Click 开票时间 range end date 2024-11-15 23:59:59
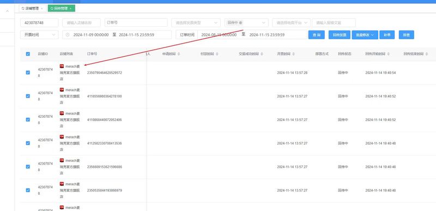The width and height of the screenshot is (436, 211). tap(137, 35)
